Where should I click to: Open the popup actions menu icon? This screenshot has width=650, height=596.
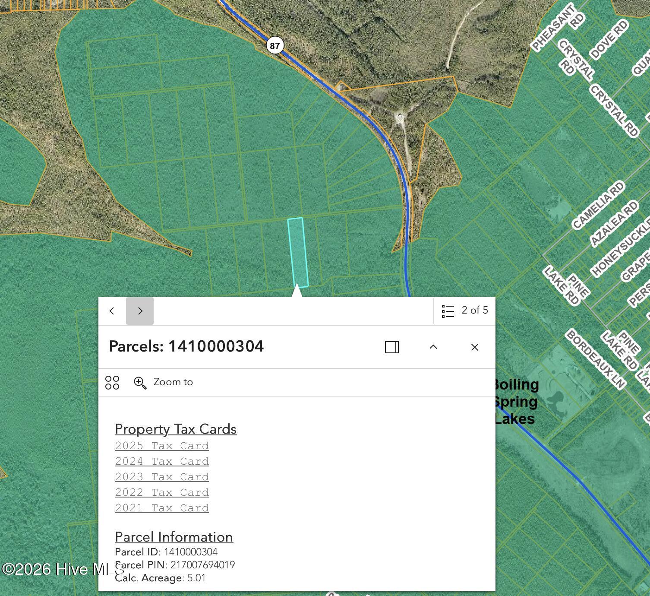click(112, 382)
